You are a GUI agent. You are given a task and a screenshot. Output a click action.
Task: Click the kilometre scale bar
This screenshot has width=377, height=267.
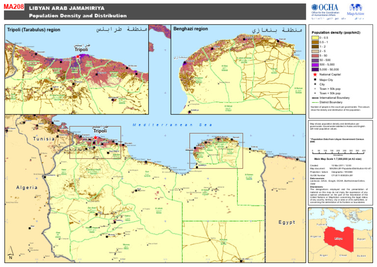(x=339, y=155)
